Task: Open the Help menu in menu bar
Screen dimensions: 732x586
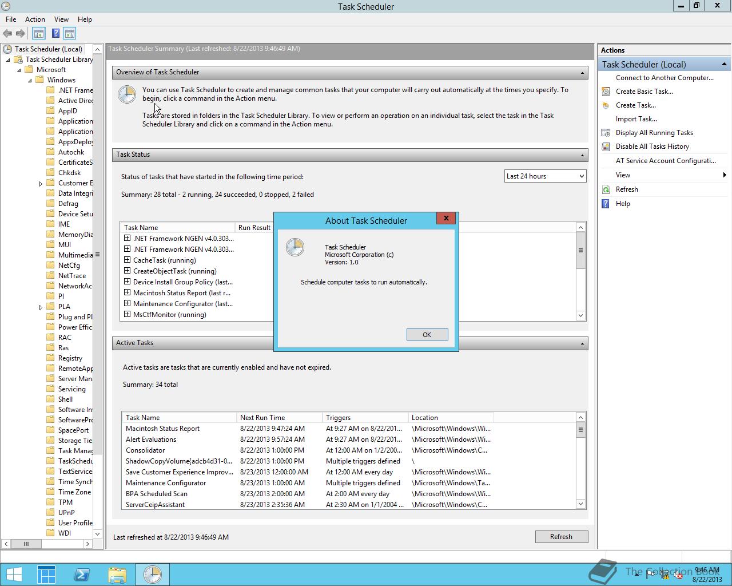Action: coord(85,19)
